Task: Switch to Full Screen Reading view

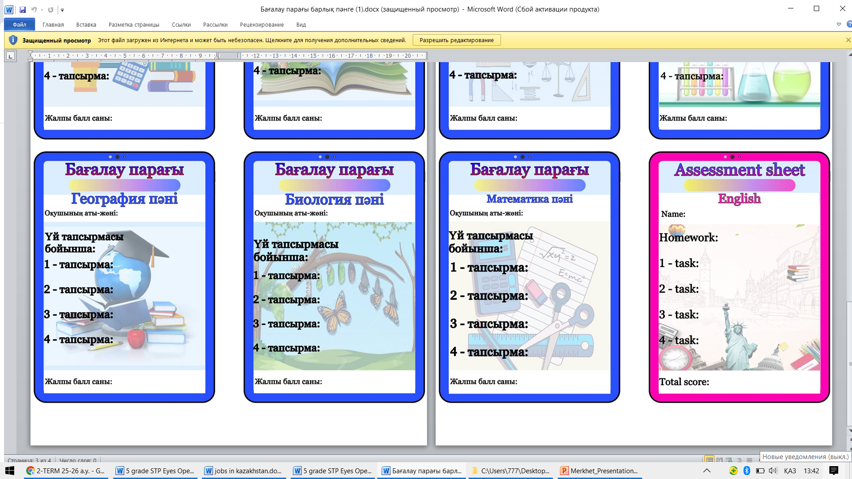Action: point(719,460)
